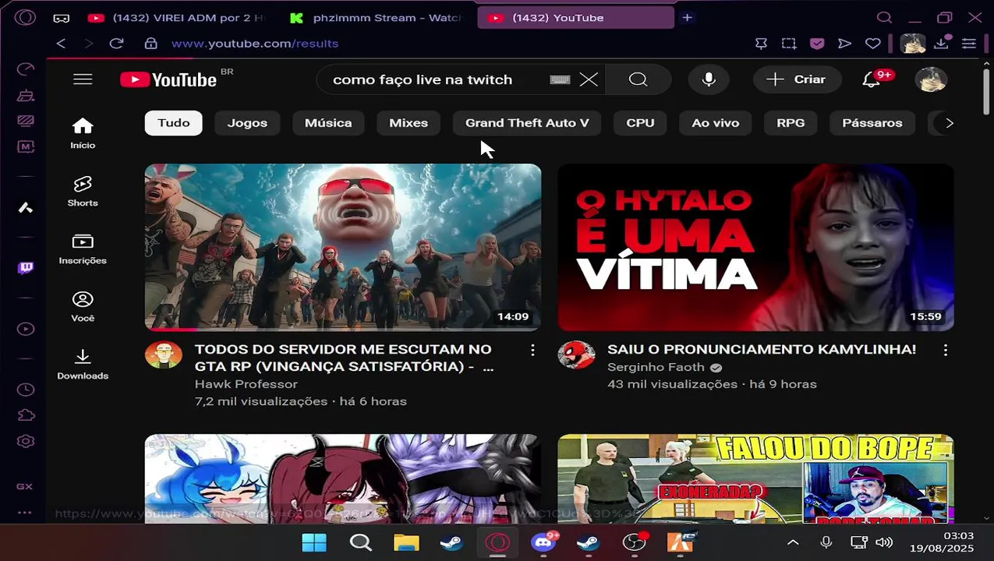
Task: Open the O Hytalo é uma vítima thumbnail
Action: [756, 247]
